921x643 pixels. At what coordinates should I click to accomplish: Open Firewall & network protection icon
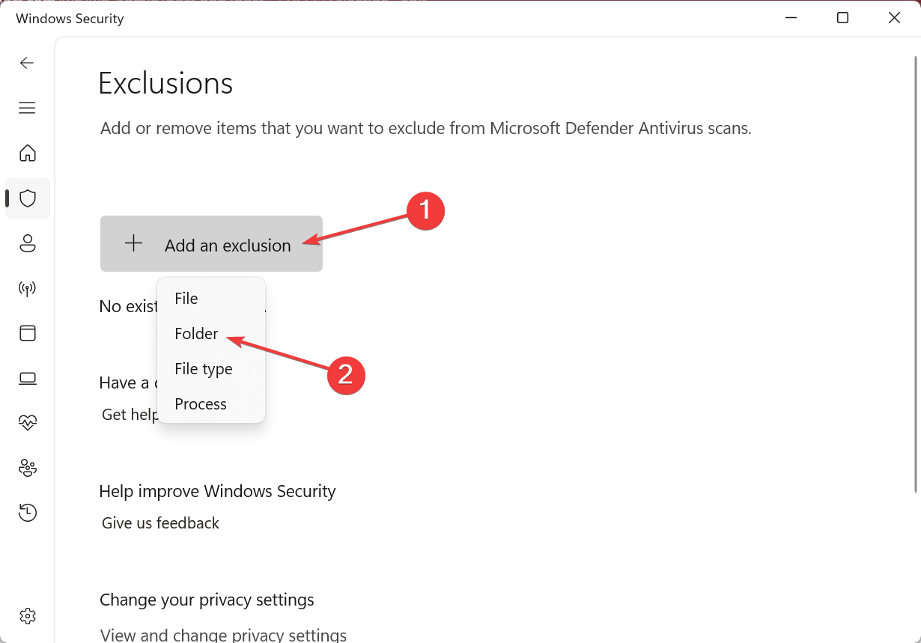(28, 288)
